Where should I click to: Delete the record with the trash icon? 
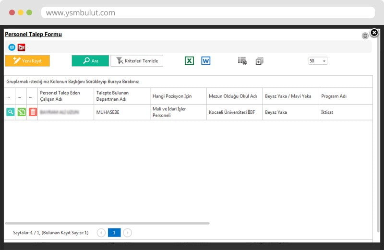[33, 112]
